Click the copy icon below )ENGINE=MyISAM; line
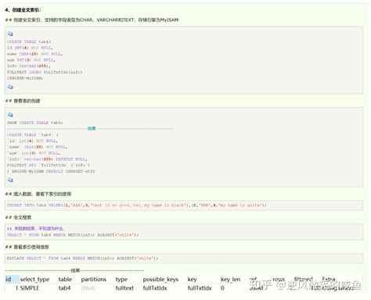Viewport: 371px width, 300px height. (10, 87)
